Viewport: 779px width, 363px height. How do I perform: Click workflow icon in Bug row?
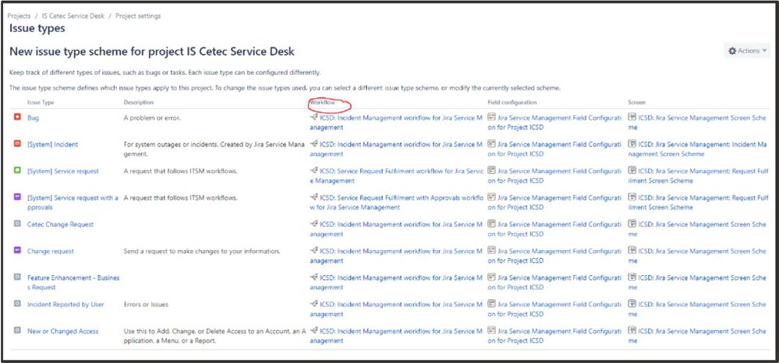[313, 117]
